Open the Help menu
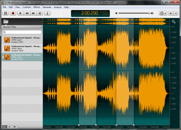The height and width of the screenshot is (130, 181). pos(66,7)
